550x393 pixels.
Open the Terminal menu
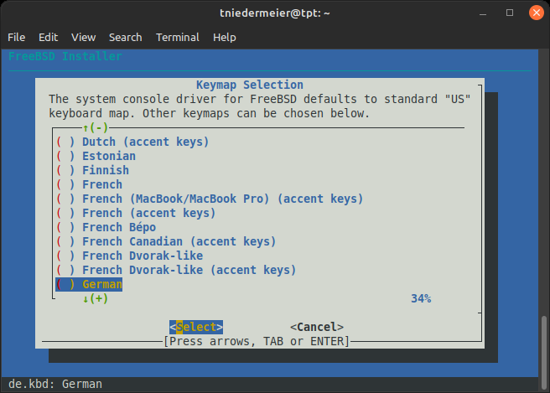click(178, 37)
